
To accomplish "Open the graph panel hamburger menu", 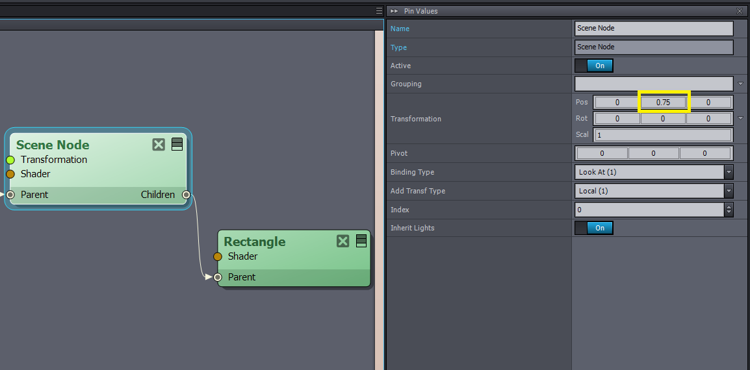I will coord(379,11).
